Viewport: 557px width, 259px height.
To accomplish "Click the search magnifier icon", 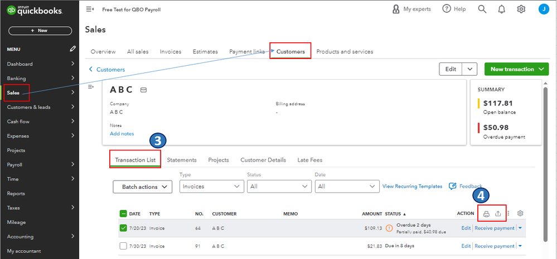I will 482,9.
